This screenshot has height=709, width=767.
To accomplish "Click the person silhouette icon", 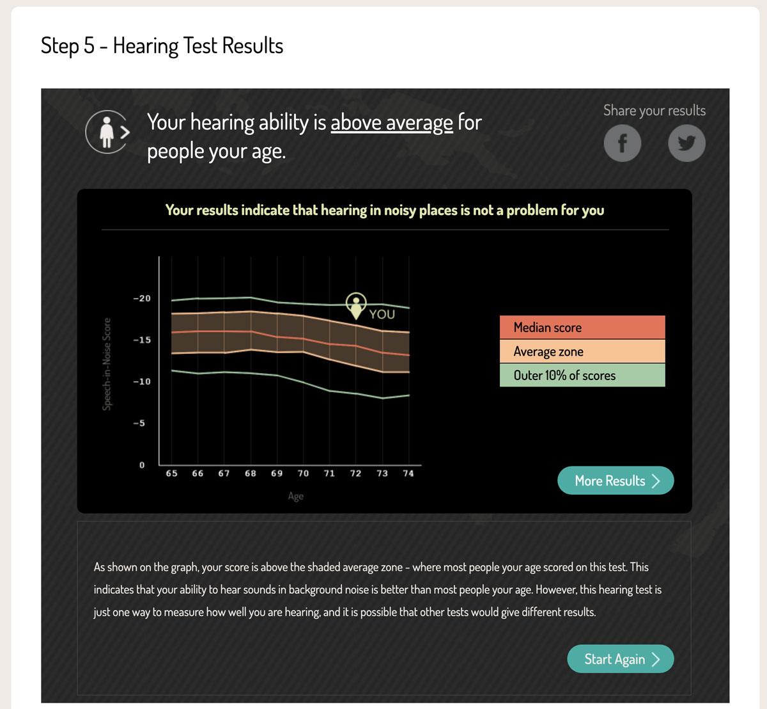I will pyautogui.click(x=107, y=132).
